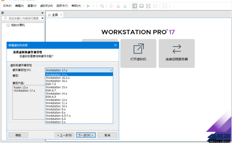Click the 取消 button
This screenshot has width=232, height=143.
coord(107,135)
